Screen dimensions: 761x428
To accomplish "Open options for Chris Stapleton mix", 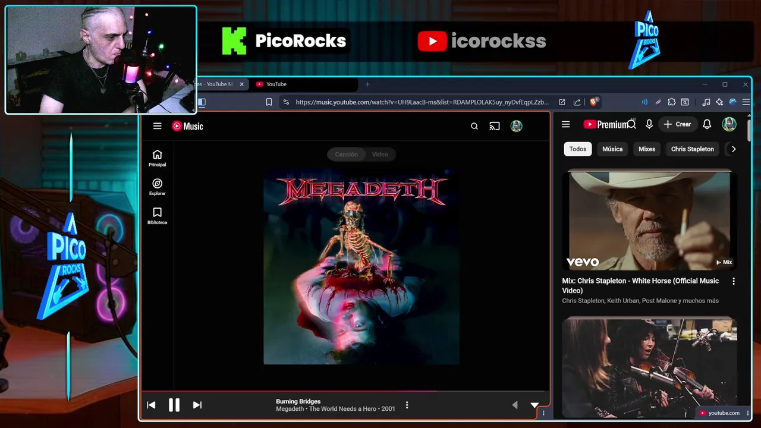I will click(733, 281).
